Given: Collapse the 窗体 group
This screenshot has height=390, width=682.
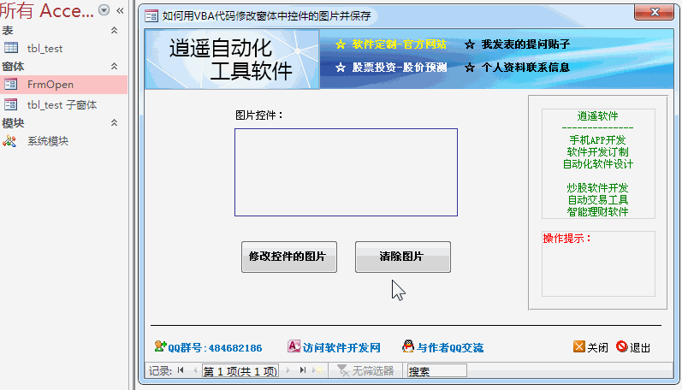Looking at the screenshot, I should coord(114,66).
